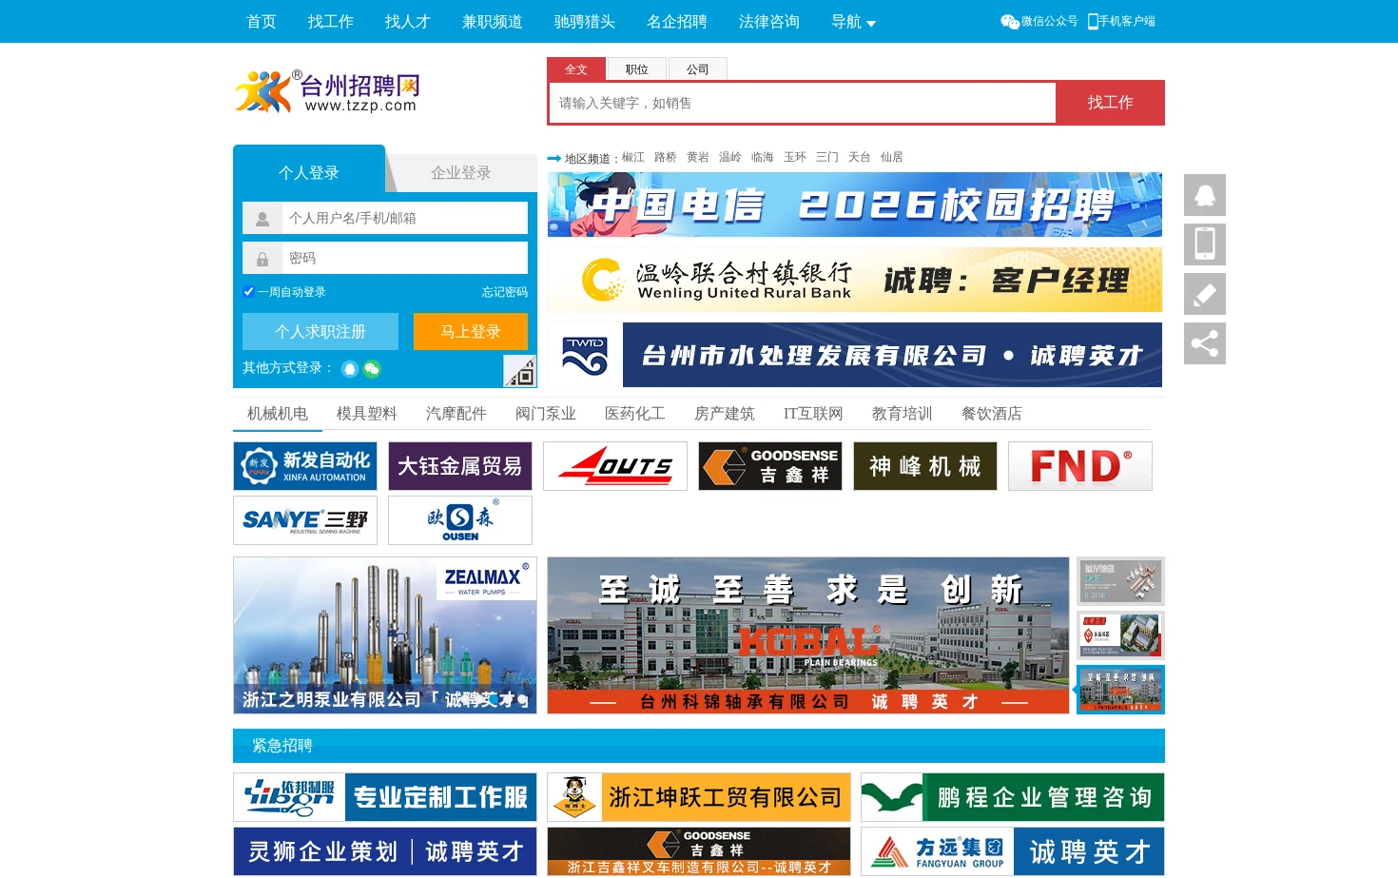Click the red 找工作 search button
Viewport: 1398px width, 878px height.
click(x=1111, y=103)
